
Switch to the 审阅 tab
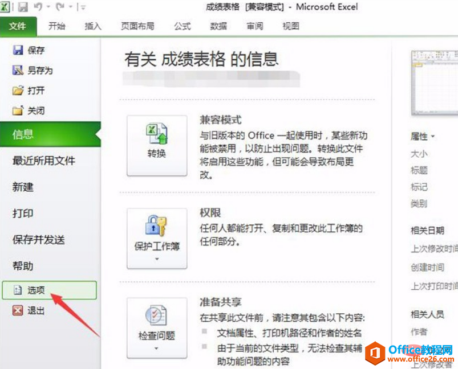[255, 26]
